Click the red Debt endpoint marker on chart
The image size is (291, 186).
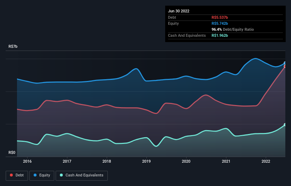[285, 66]
